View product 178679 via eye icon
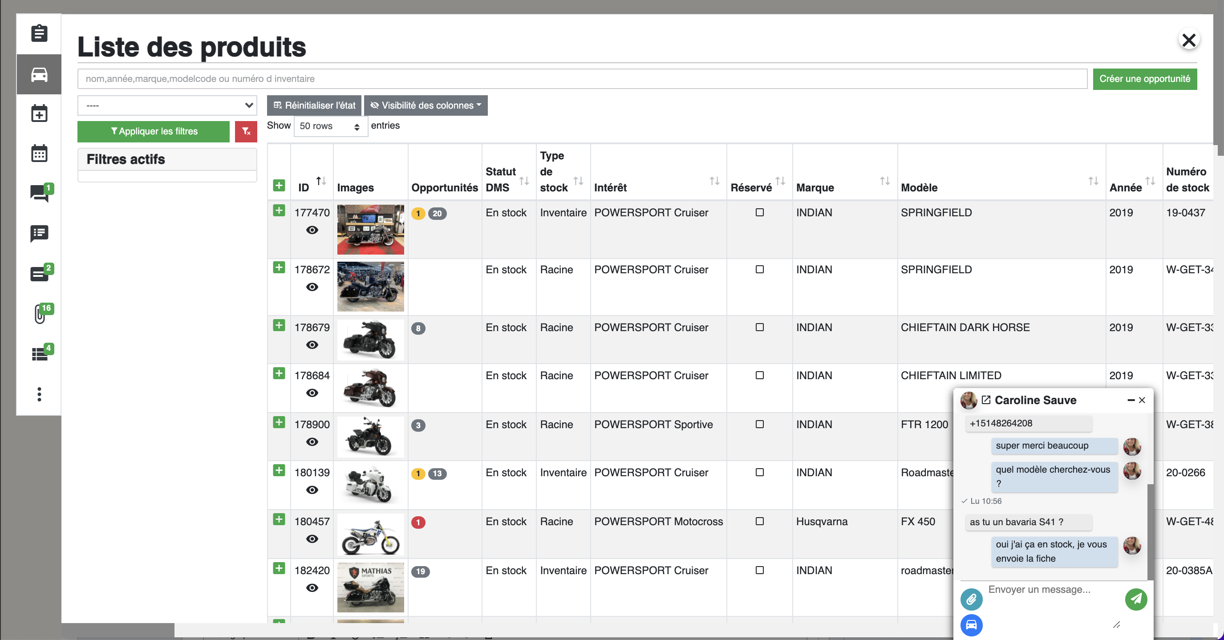This screenshot has width=1224, height=640. pyautogui.click(x=312, y=345)
